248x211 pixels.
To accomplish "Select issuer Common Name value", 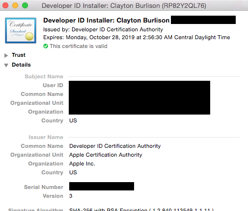I will coord(115,146).
